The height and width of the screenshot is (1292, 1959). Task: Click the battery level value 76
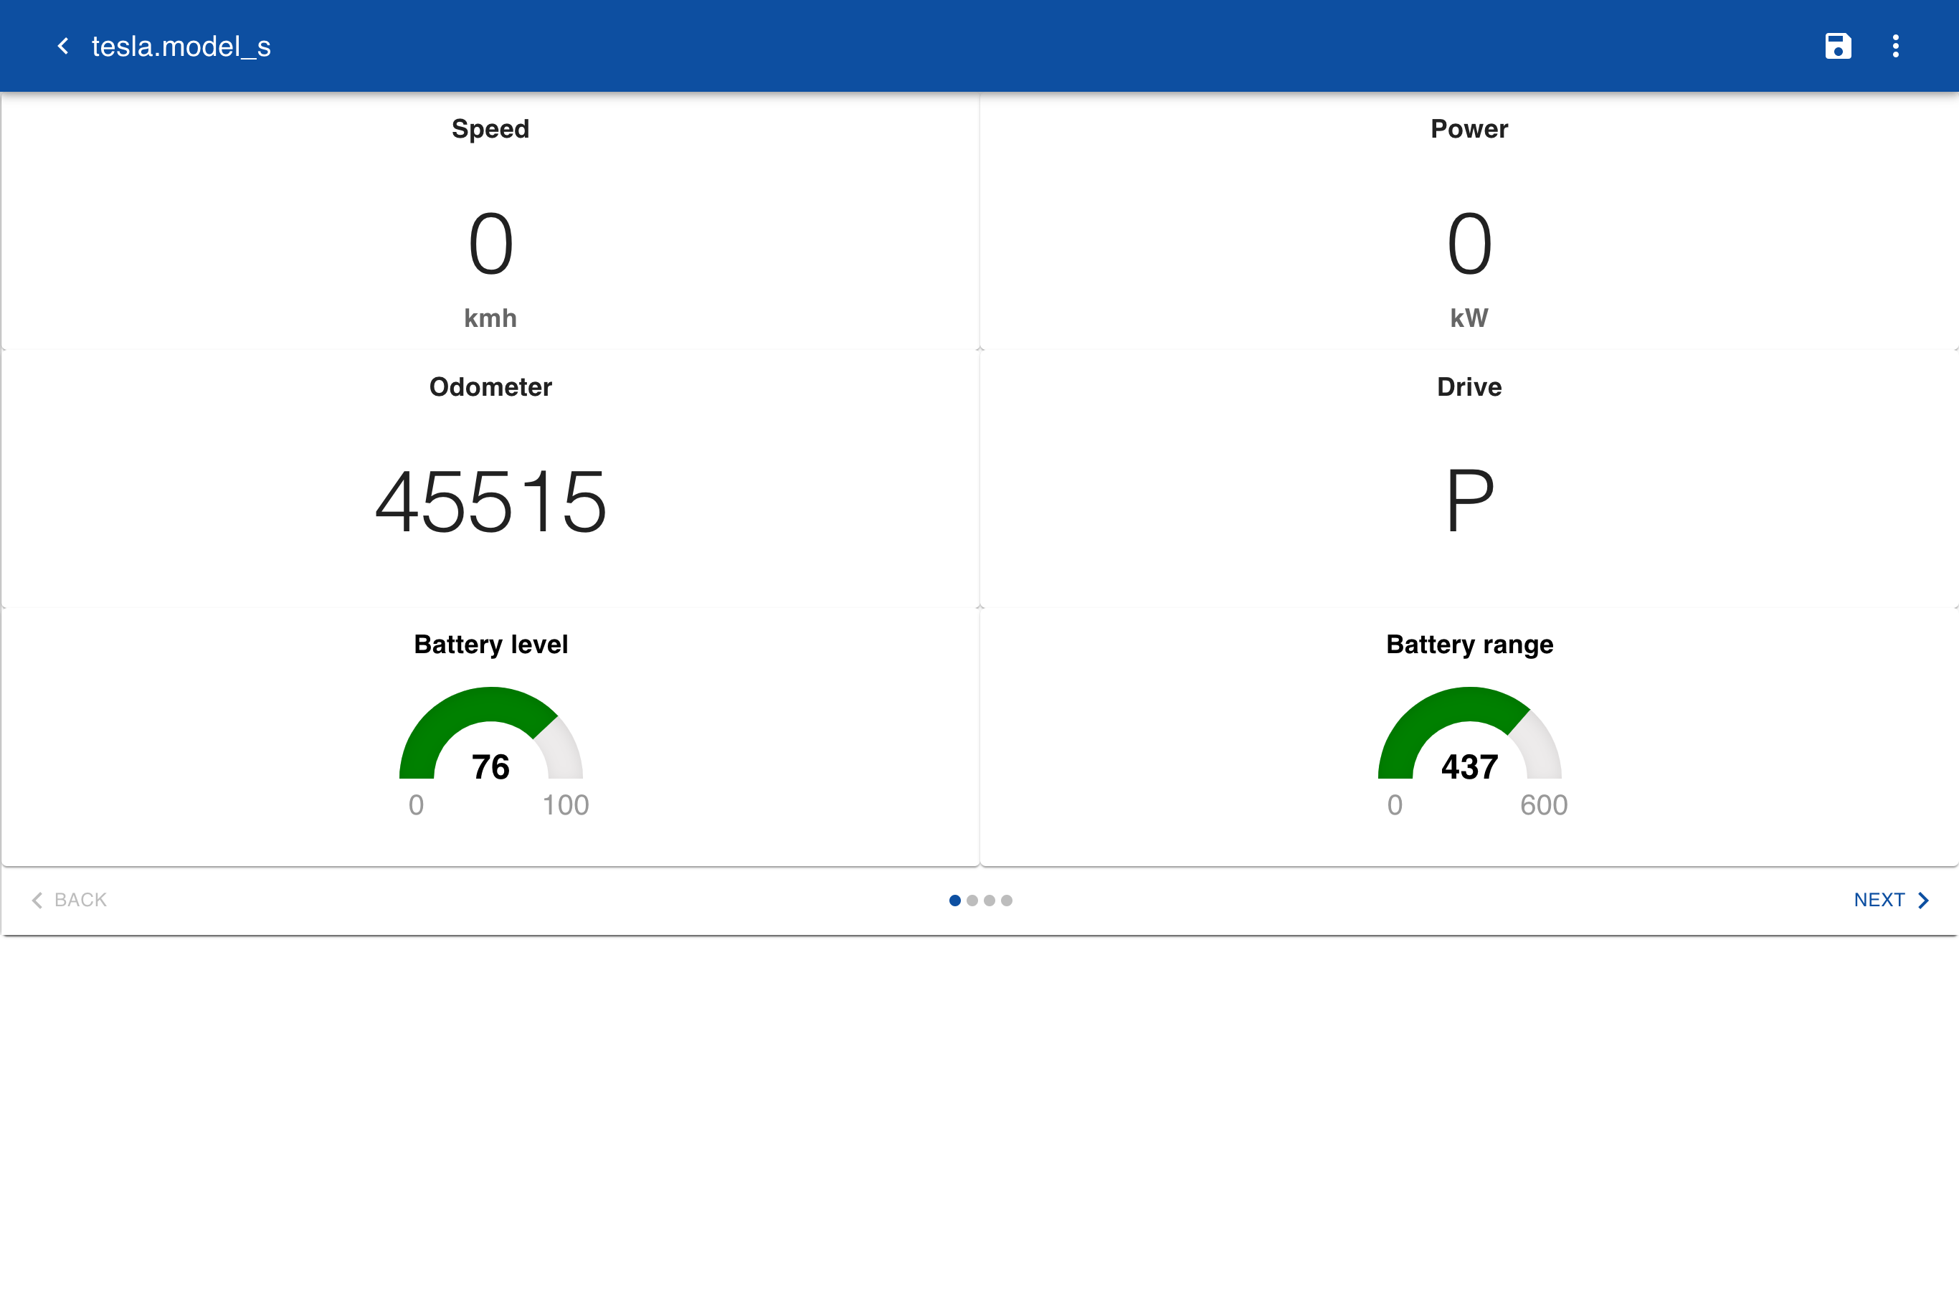(x=490, y=767)
